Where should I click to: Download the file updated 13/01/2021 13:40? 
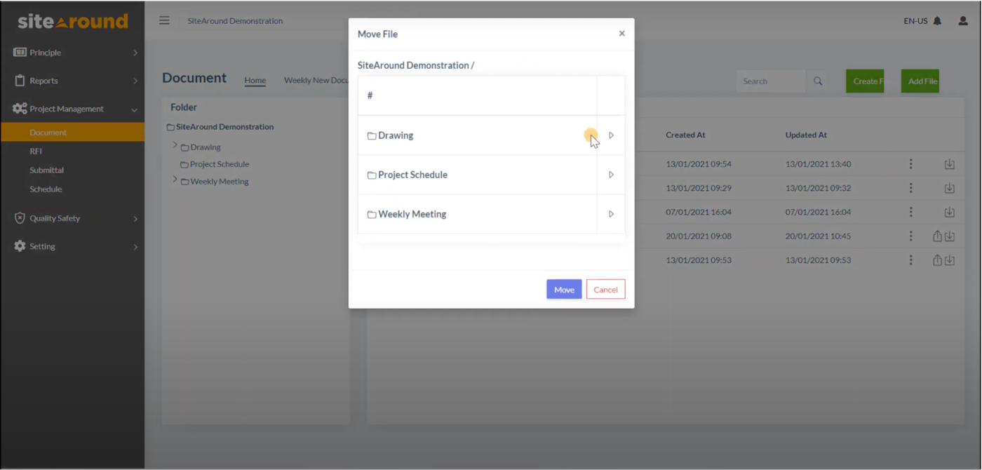[x=949, y=163]
